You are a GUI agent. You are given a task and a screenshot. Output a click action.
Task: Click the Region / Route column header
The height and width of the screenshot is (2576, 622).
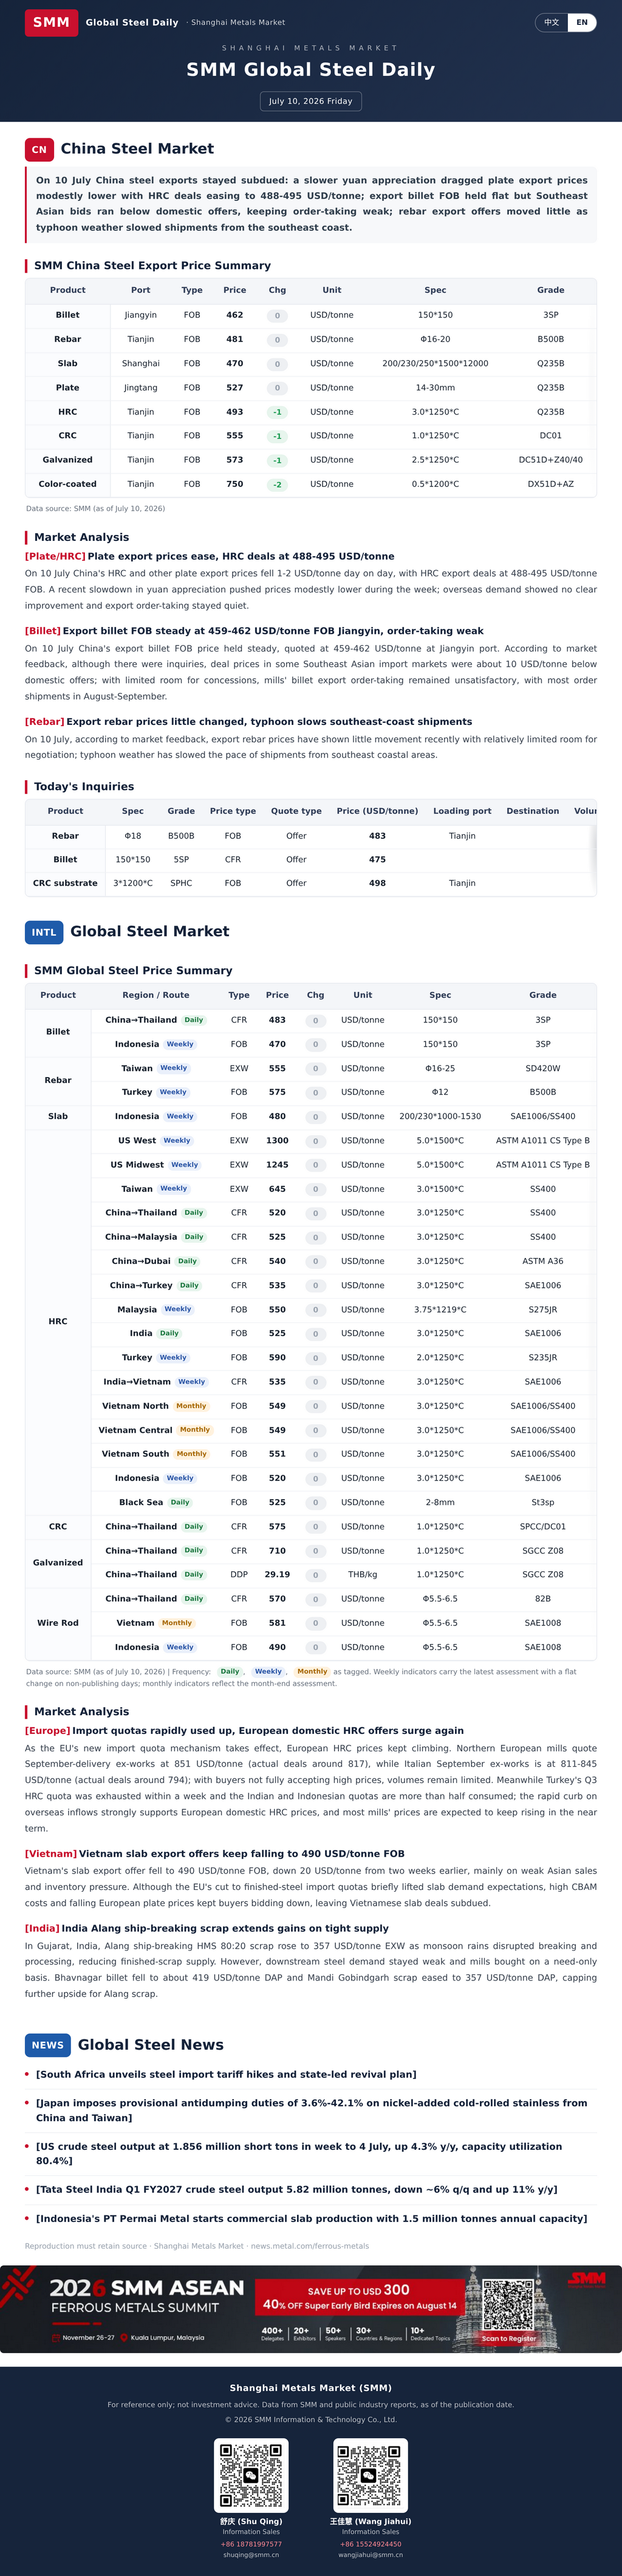(155, 995)
